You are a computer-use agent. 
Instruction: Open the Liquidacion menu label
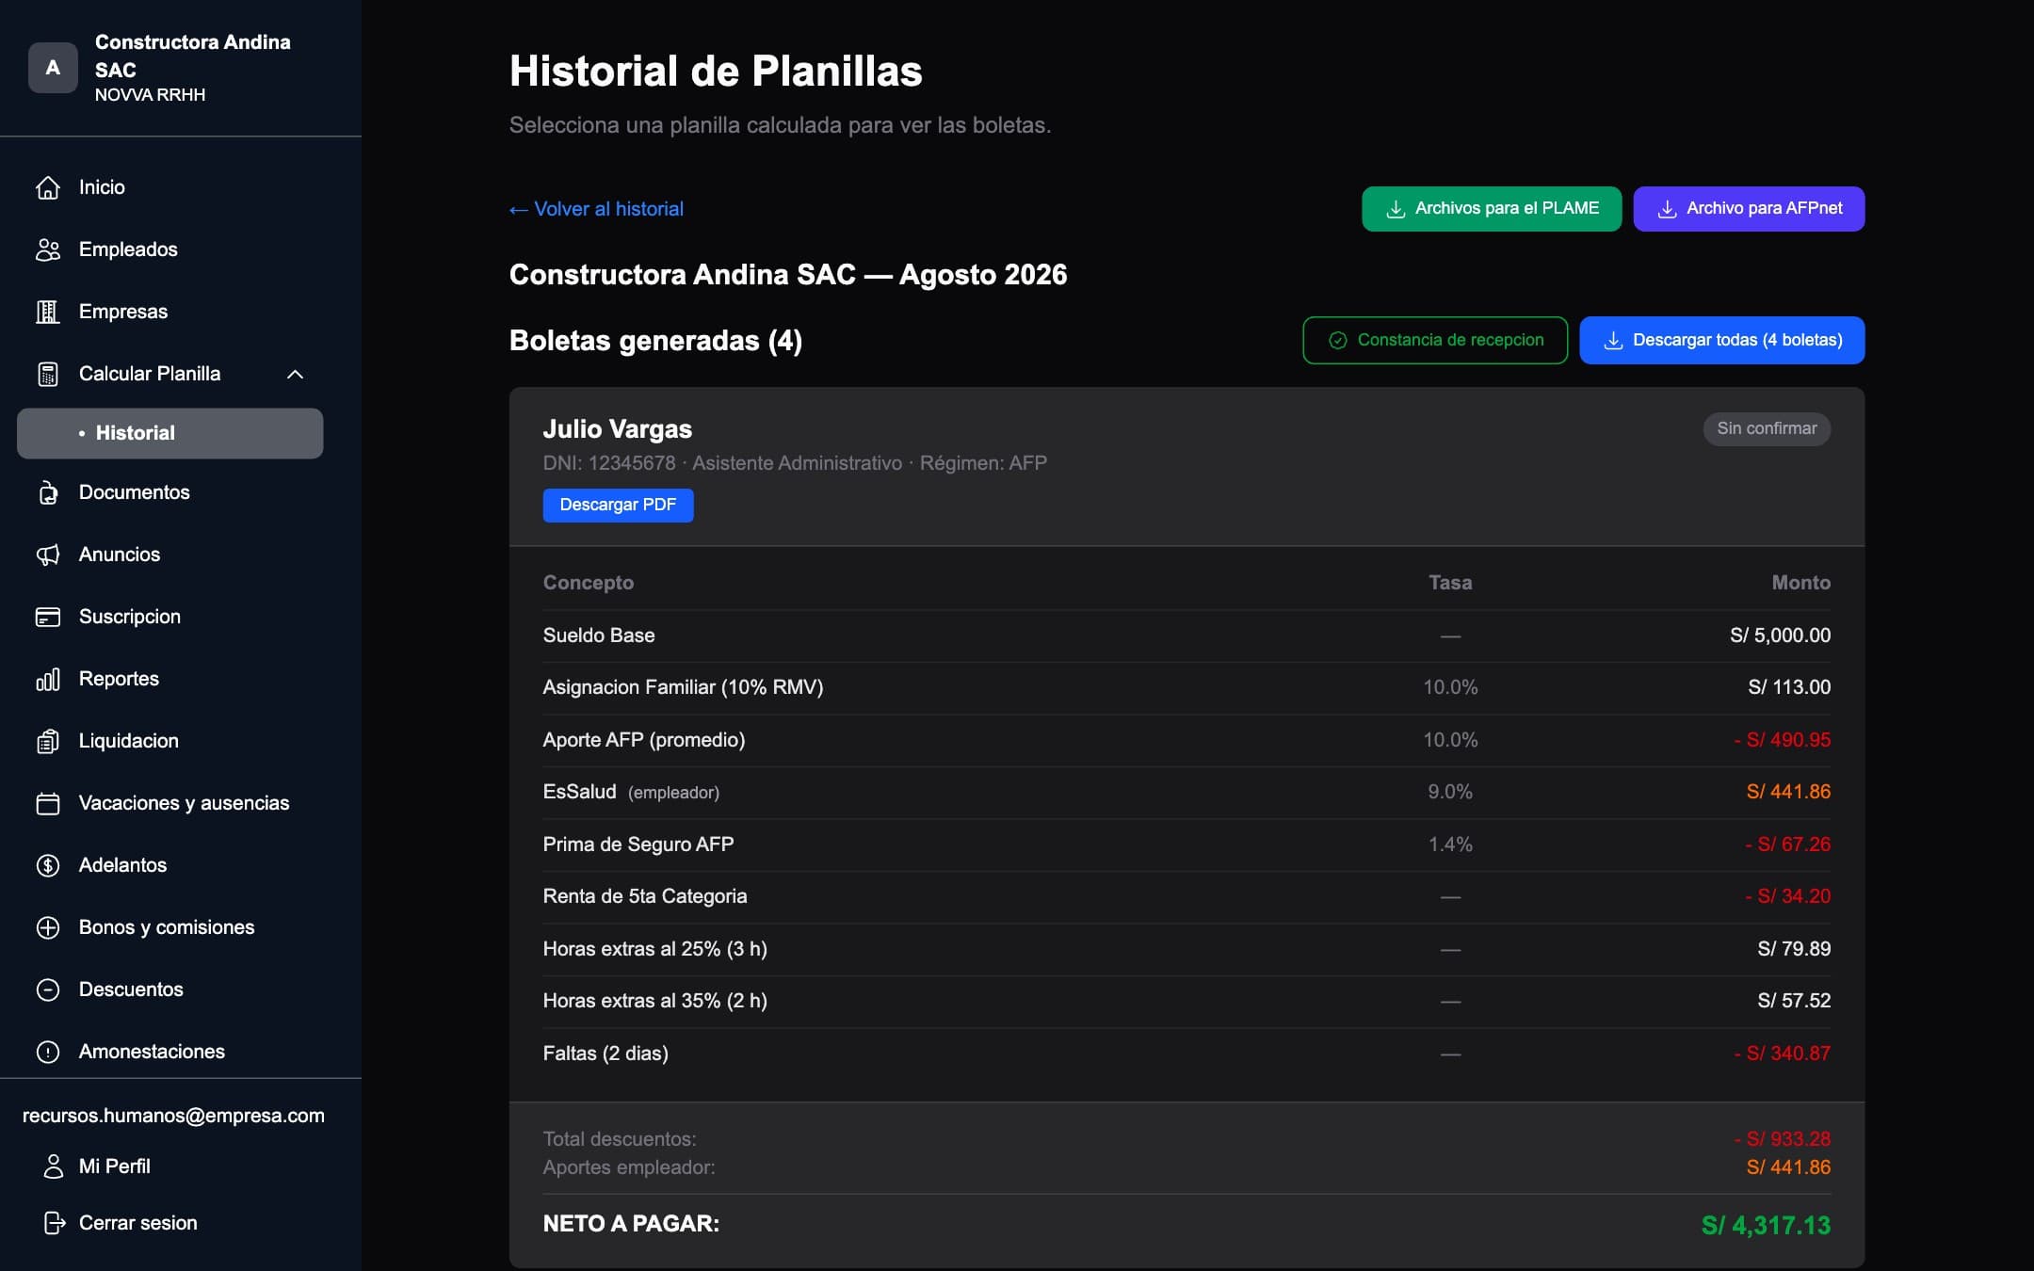tap(129, 741)
